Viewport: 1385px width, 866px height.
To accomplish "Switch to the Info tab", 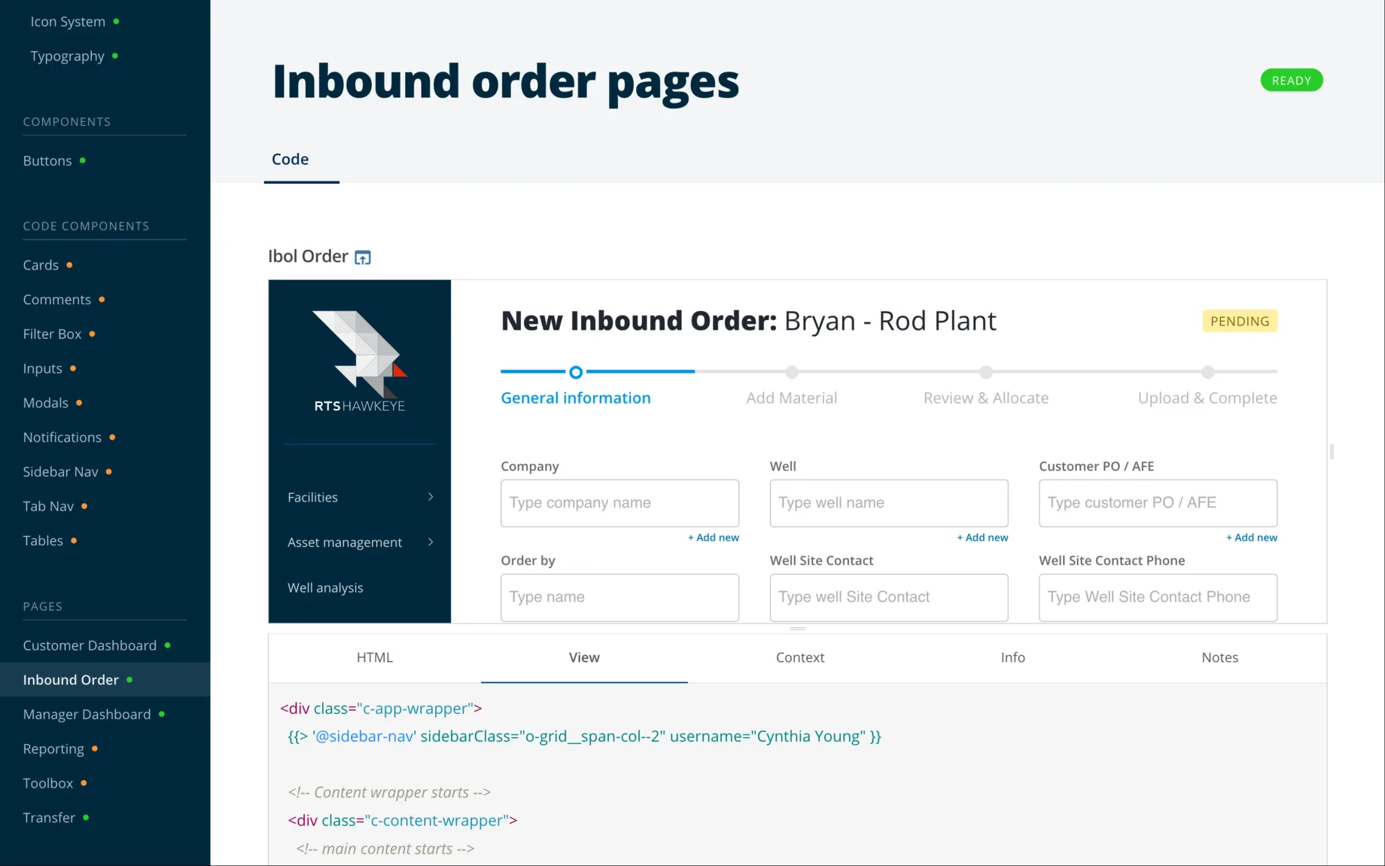I will click(1013, 657).
